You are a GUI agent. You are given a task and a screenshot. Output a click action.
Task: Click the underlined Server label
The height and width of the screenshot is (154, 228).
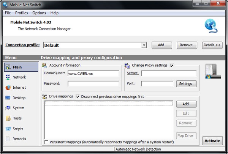click(133, 73)
